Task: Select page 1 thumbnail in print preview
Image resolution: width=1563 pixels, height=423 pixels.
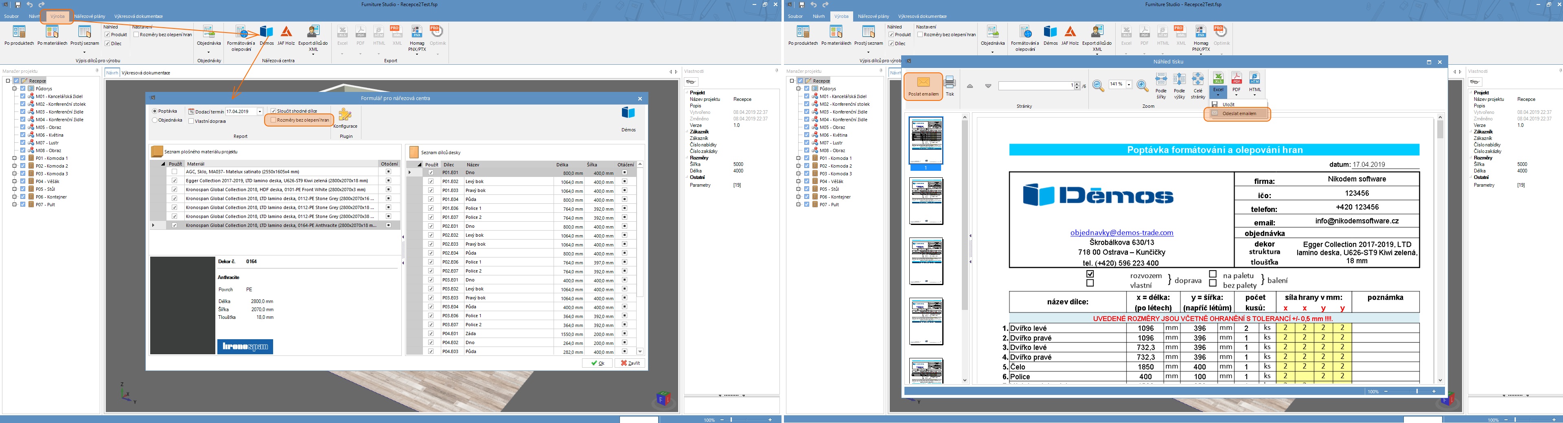Action: click(x=925, y=141)
